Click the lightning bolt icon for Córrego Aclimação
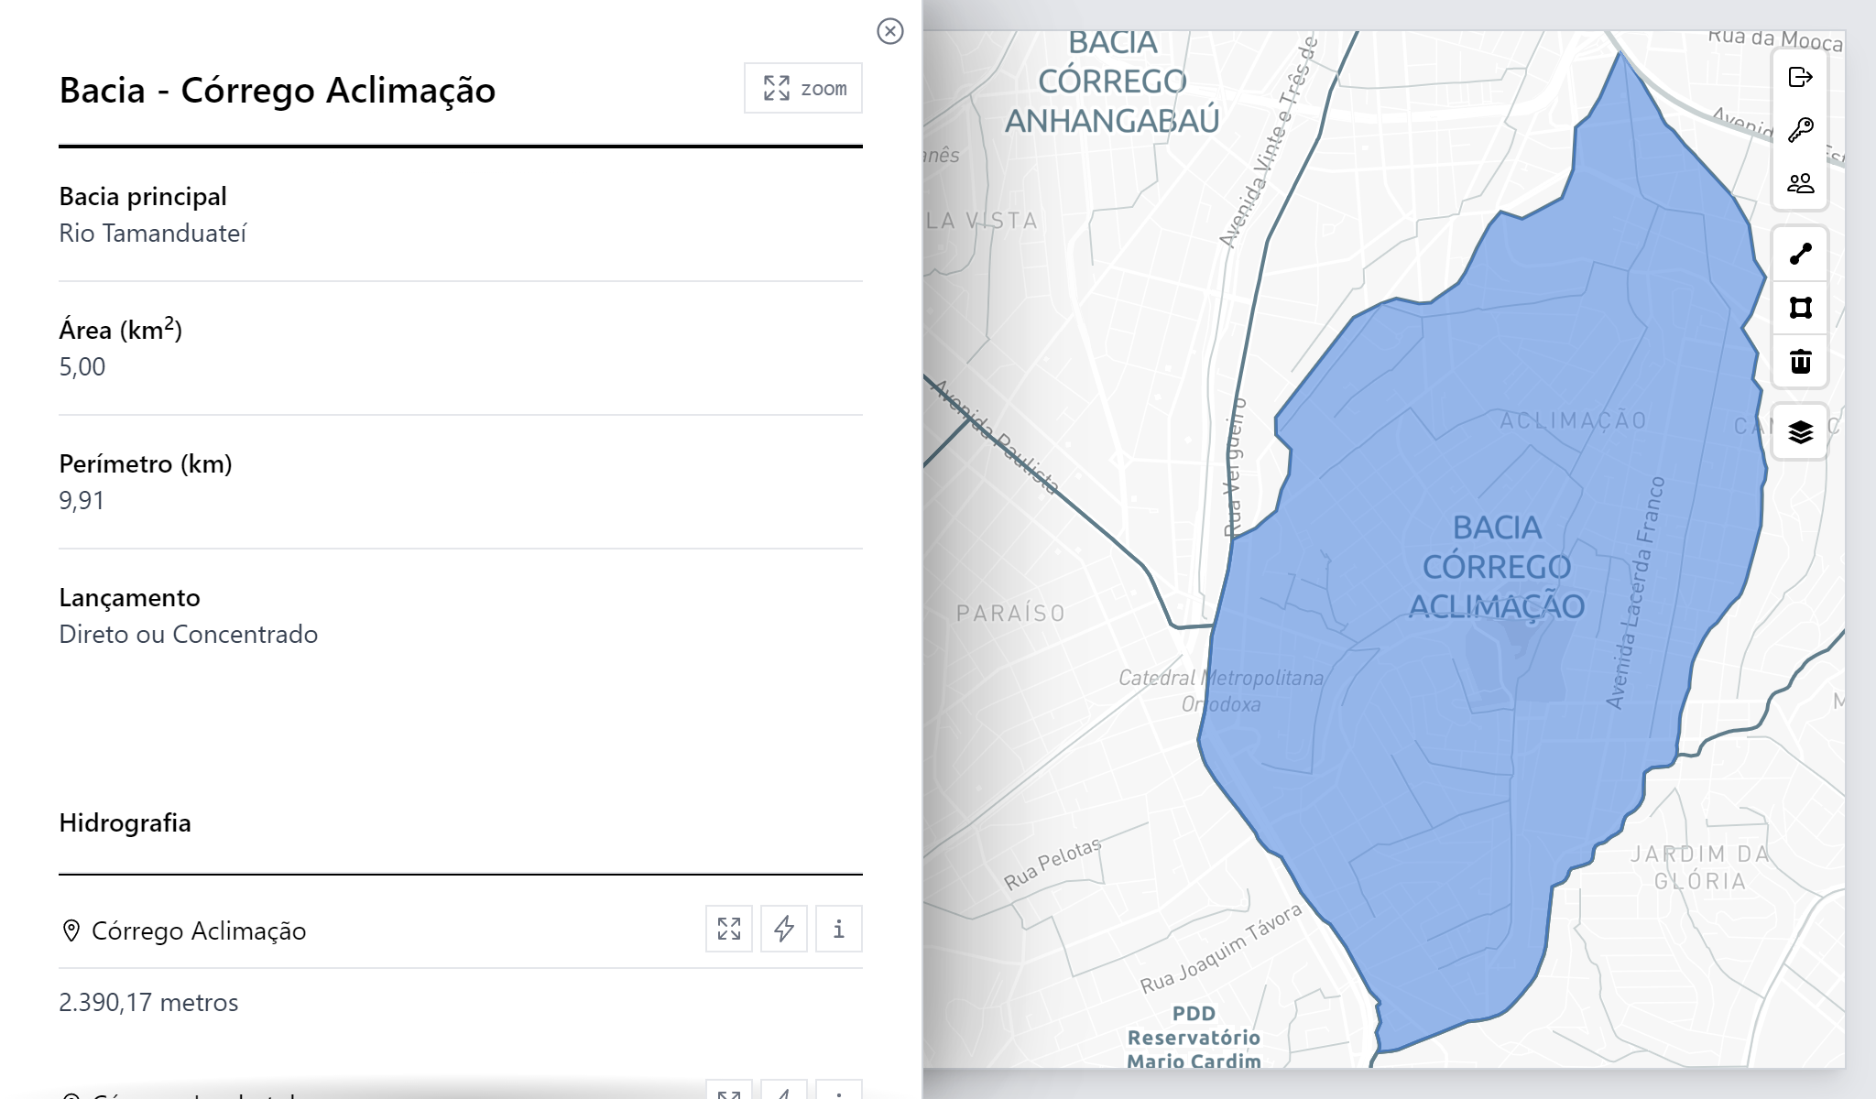The width and height of the screenshot is (1876, 1099). pyautogui.click(x=784, y=929)
